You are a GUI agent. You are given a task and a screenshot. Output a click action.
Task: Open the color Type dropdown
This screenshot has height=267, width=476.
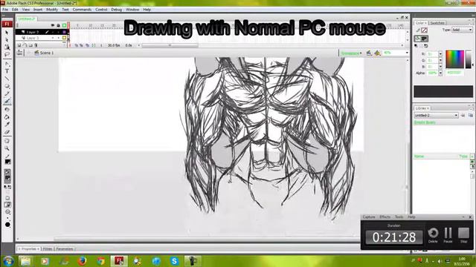click(x=461, y=30)
